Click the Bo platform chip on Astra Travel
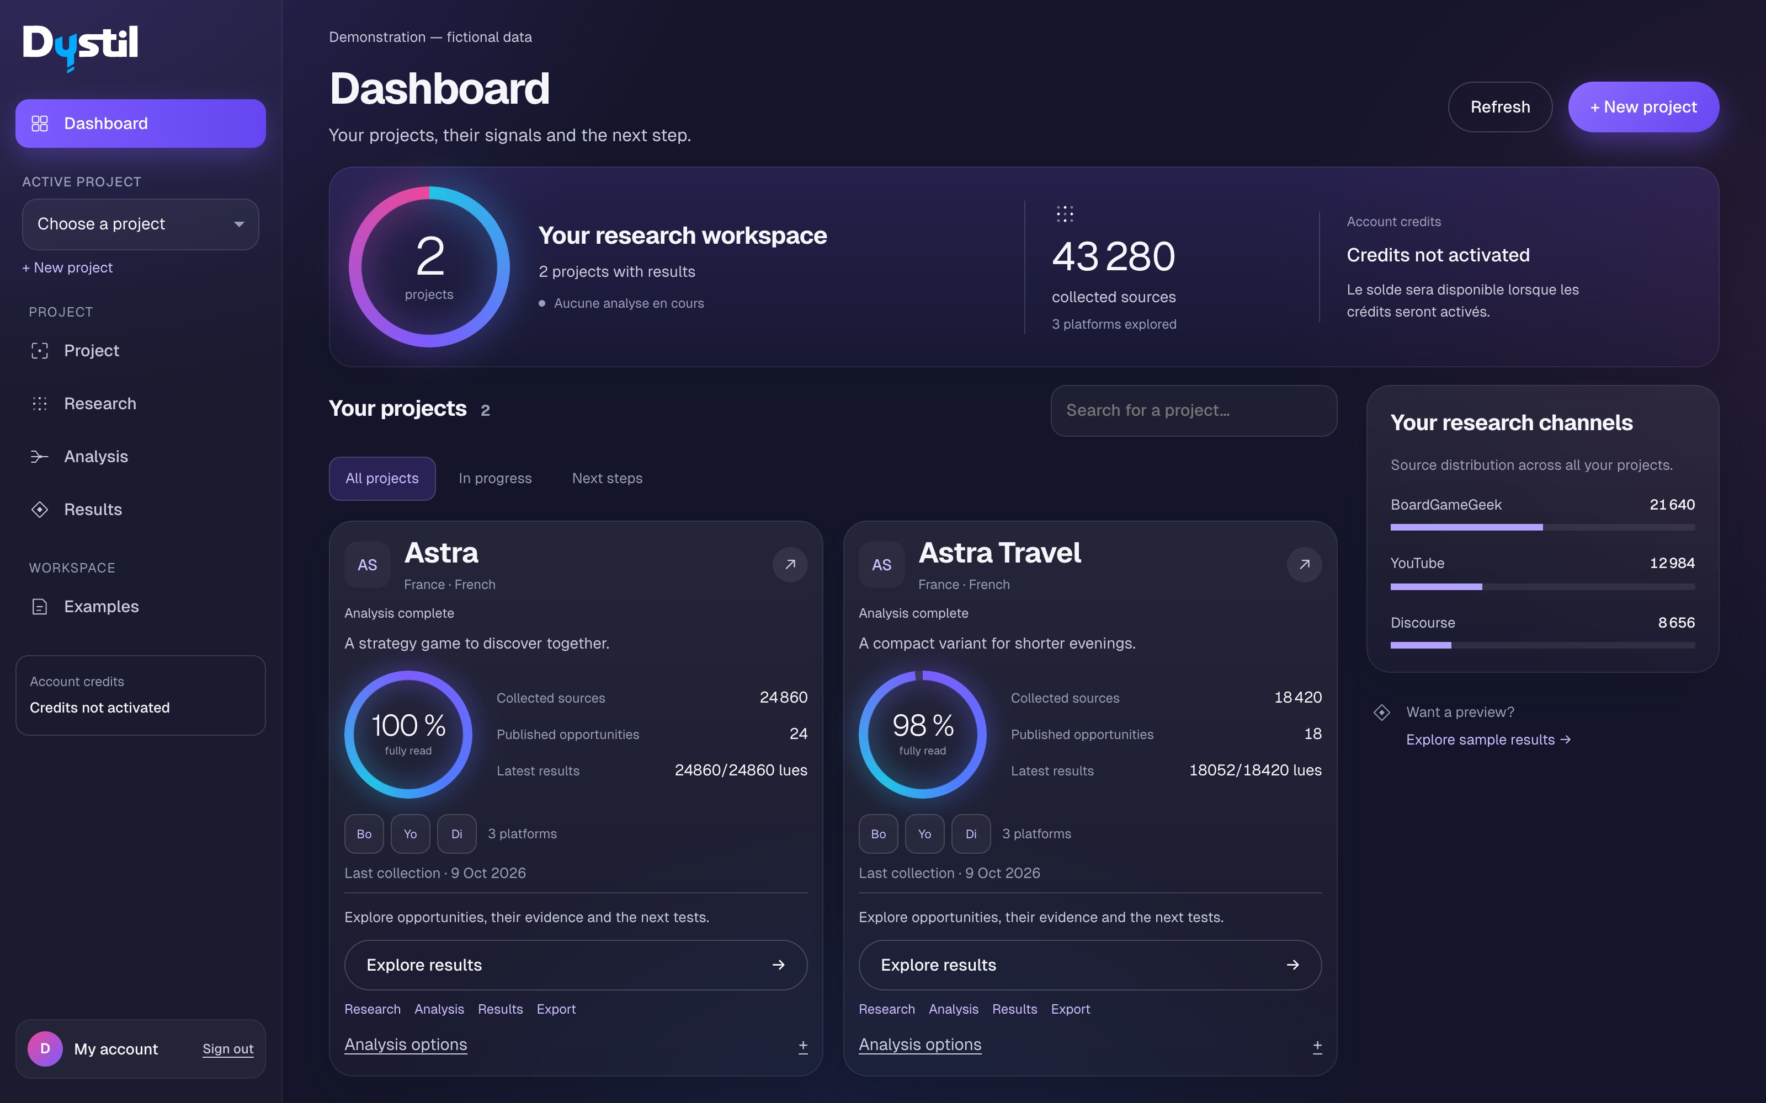Image resolution: width=1766 pixels, height=1103 pixels. (879, 834)
